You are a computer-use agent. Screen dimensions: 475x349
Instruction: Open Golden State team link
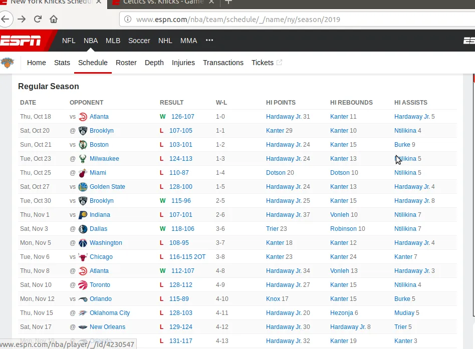(x=107, y=187)
